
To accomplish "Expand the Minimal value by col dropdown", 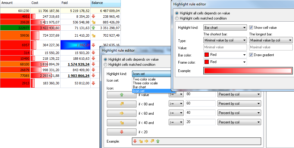I will [225, 40].
